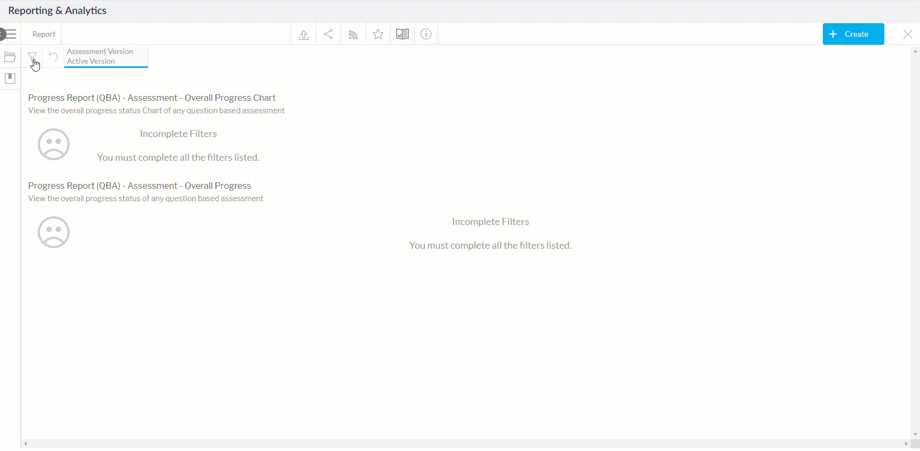Click the export upload icon

coord(303,35)
